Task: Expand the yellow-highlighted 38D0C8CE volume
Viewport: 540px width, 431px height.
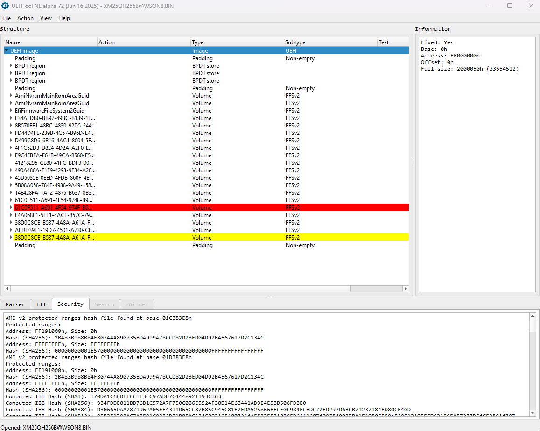Action: (11, 238)
